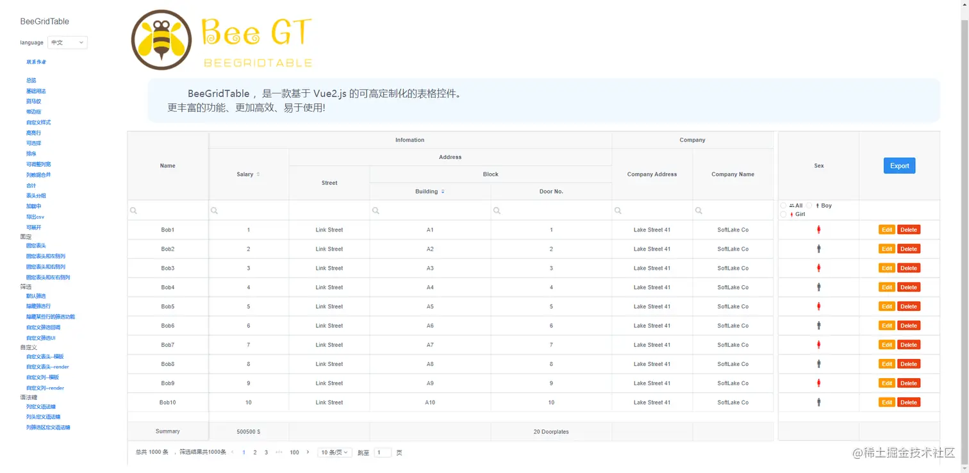Click Delete in Bob6's row
Viewport: 969px width, 473px height.
(x=909, y=326)
